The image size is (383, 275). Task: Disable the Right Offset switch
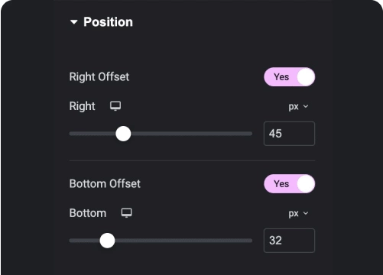pyautogui.click(x=289, y=77)
